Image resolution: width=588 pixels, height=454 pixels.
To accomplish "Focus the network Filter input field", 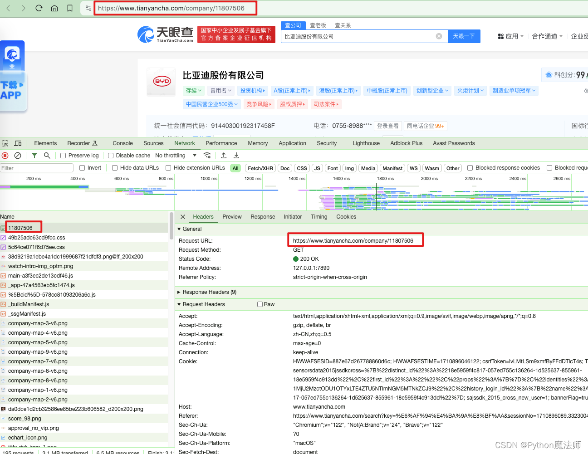I will pos(37,168).
